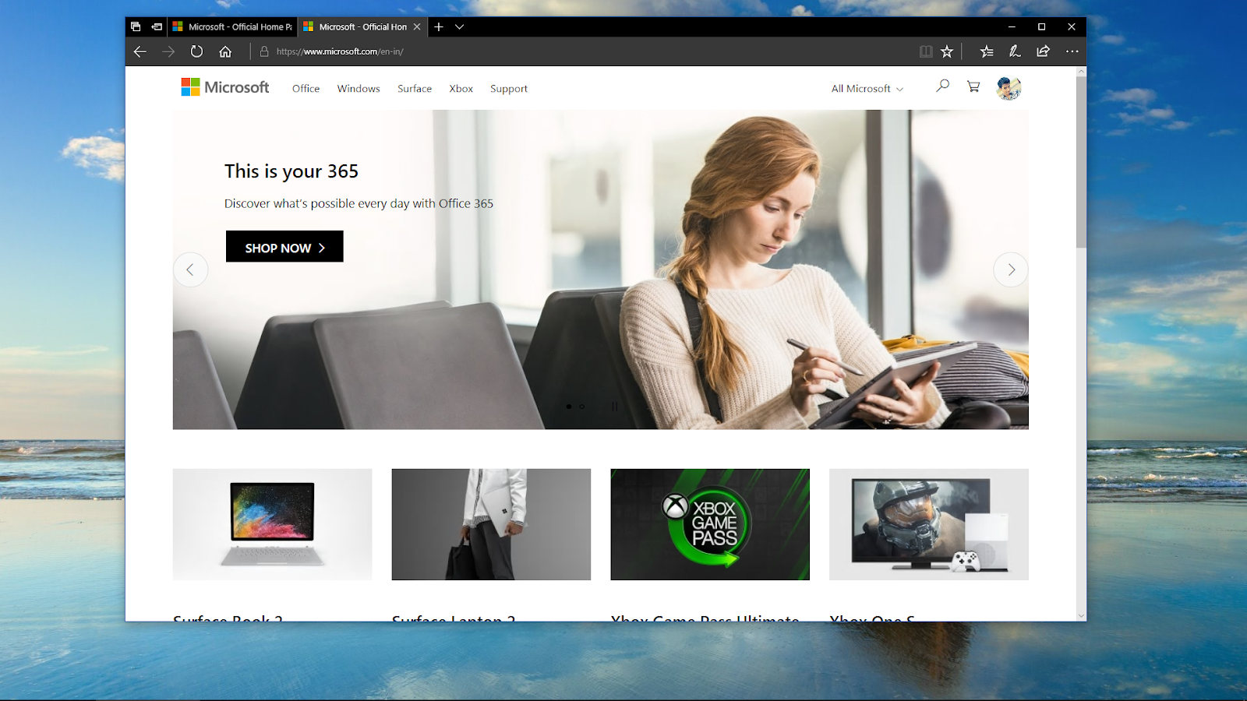Viewport: 1247px width, 701px height.
Task: Show the tab preview chevron
Action: (x=460, y=26)
